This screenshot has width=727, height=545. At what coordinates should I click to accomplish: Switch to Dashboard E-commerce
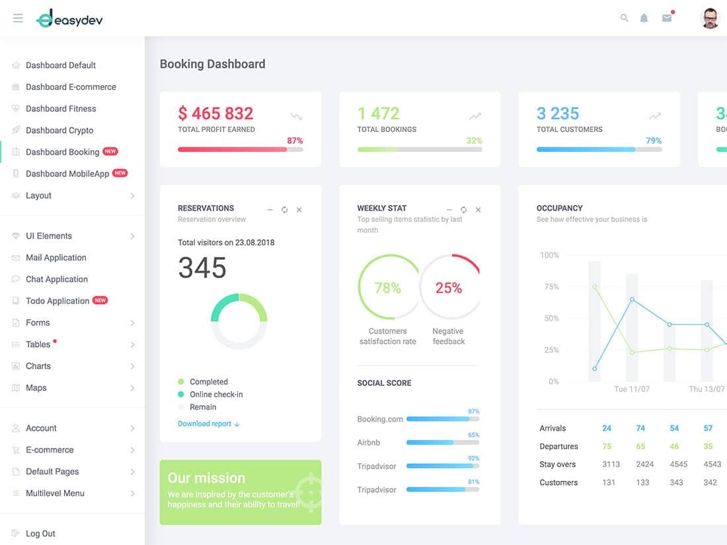71,87
